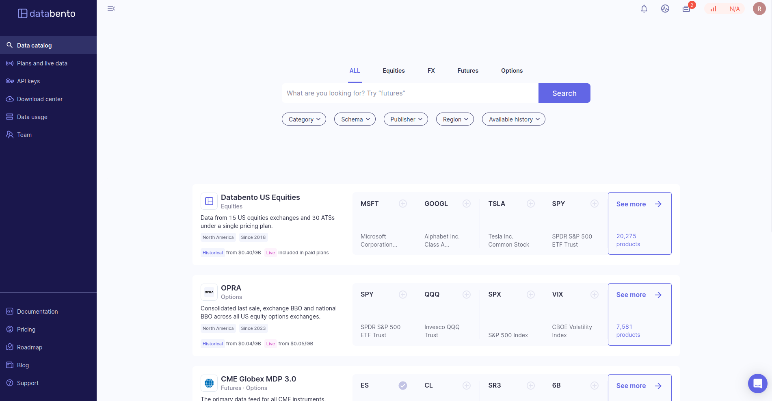Click the notifications bell icon

point(644,9)
